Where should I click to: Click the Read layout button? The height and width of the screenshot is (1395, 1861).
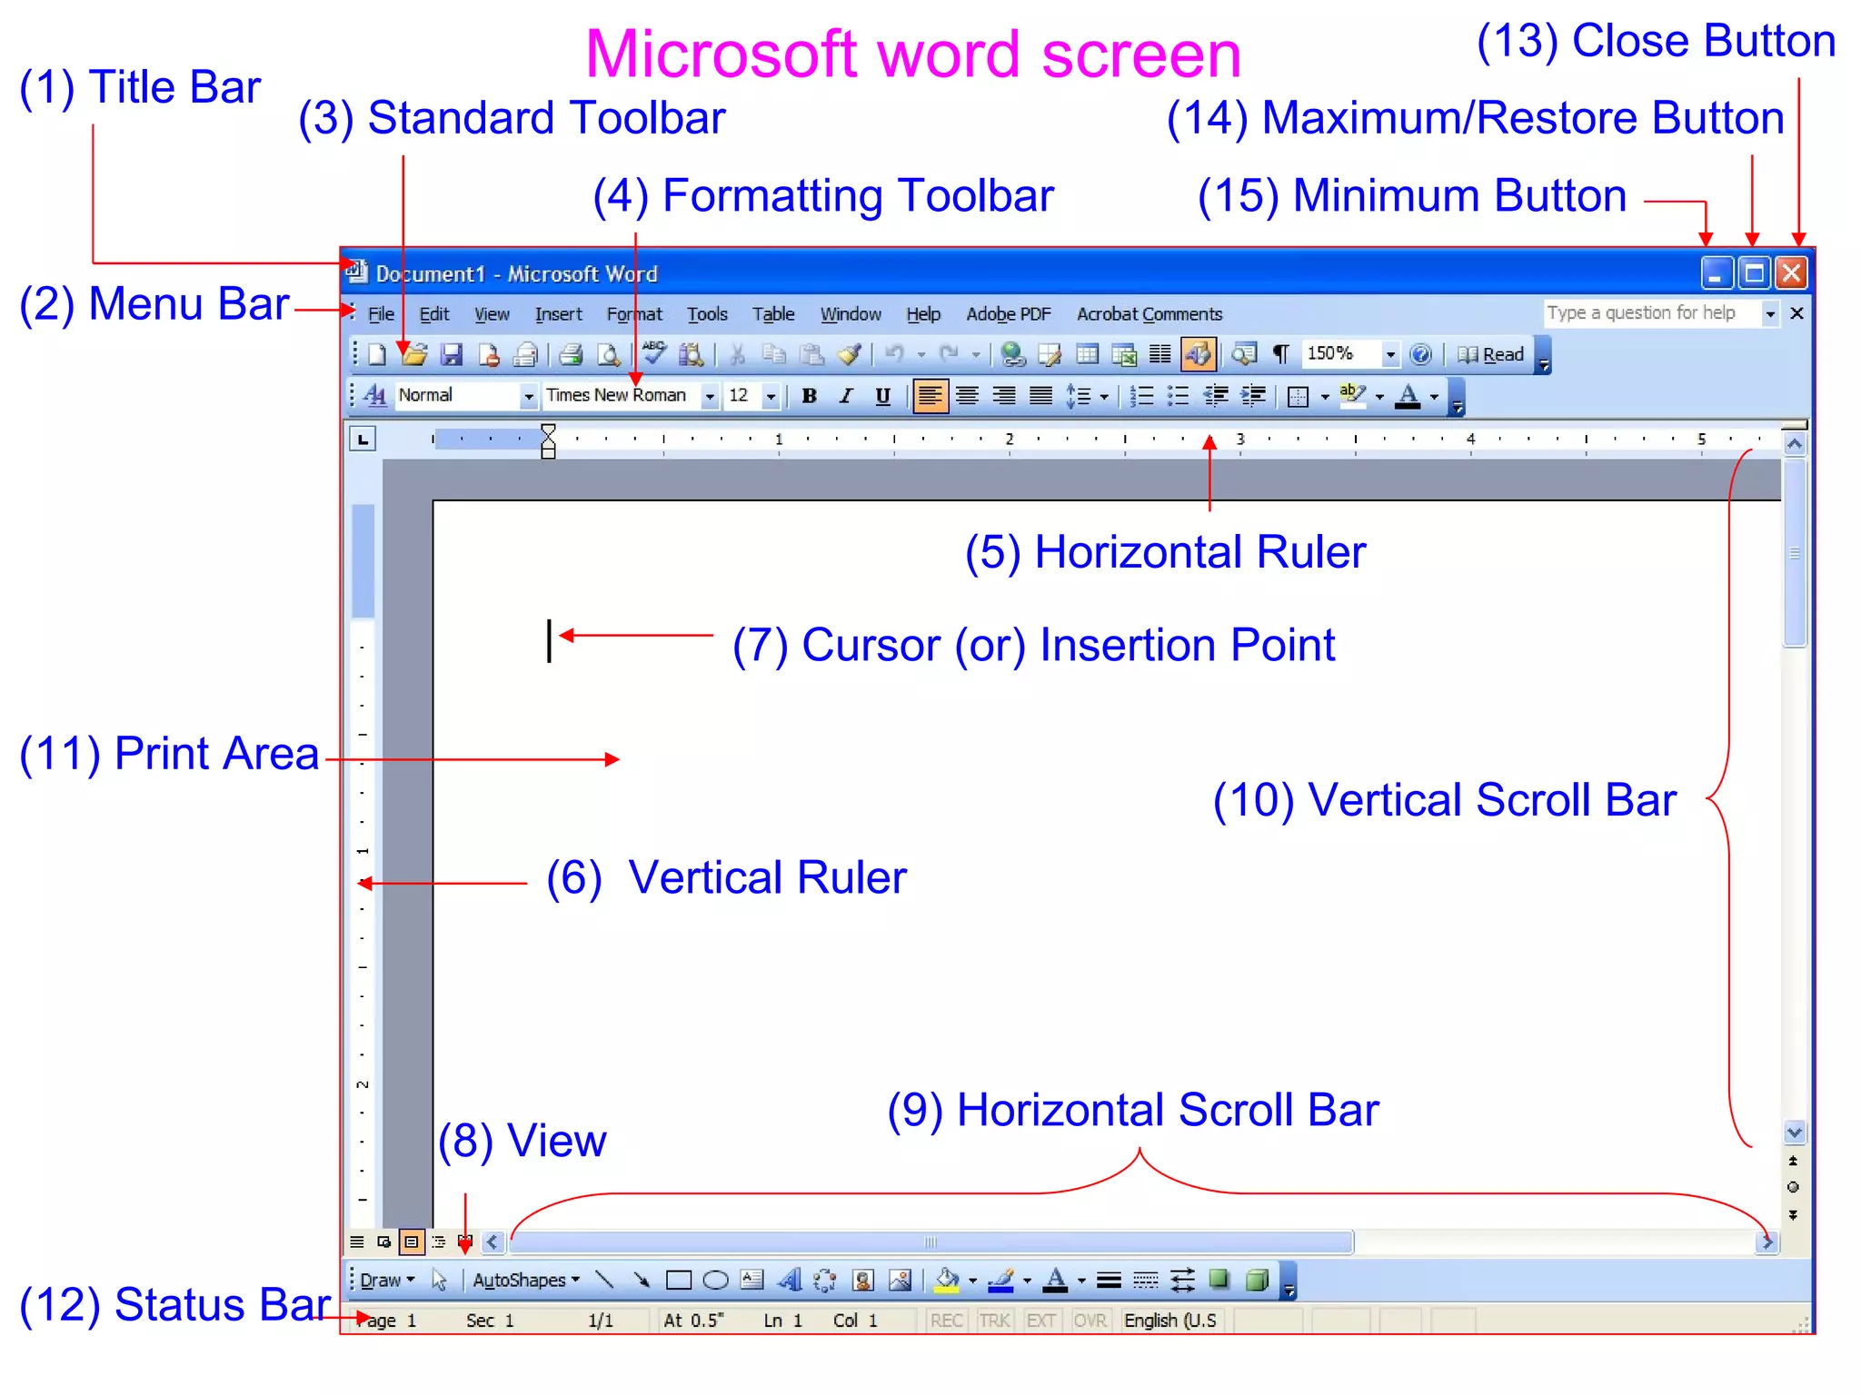click(x=1491, y=355)
